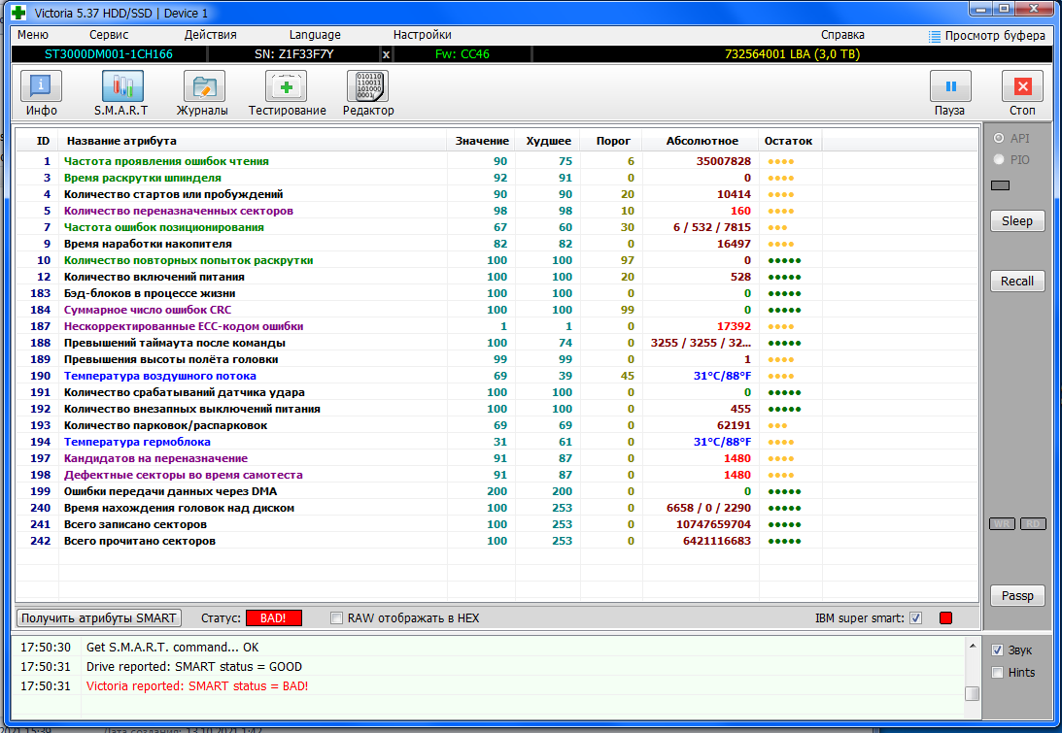Toggle the IBM super smart checkbox
This screenshot has height=733, width=1062.
915,618
